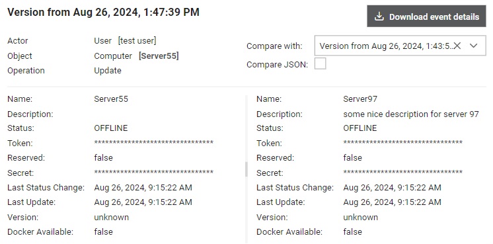Click the Version from Aug 26 heading
Screen dimensions: 493x244
(104, 13)
